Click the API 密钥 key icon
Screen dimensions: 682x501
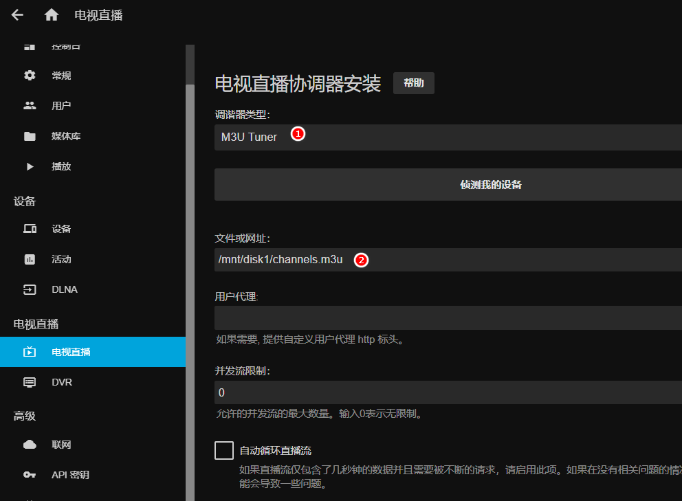(30, 475)
